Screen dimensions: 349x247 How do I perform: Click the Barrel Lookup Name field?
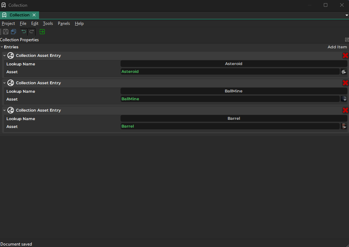tap(234, 118)
